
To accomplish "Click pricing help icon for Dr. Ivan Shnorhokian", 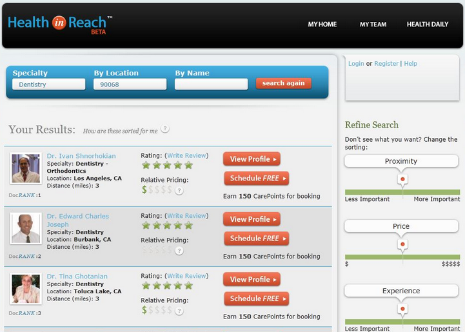I will click(x=179, y=191).
